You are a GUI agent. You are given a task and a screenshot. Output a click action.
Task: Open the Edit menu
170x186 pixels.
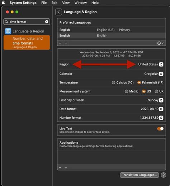pos(54,3)
